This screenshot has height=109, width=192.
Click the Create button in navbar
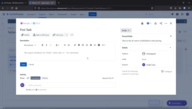(x=93, y=14)
